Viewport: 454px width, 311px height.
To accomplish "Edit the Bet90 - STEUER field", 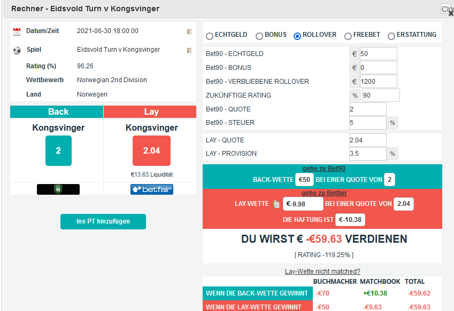I will point(368,123).
